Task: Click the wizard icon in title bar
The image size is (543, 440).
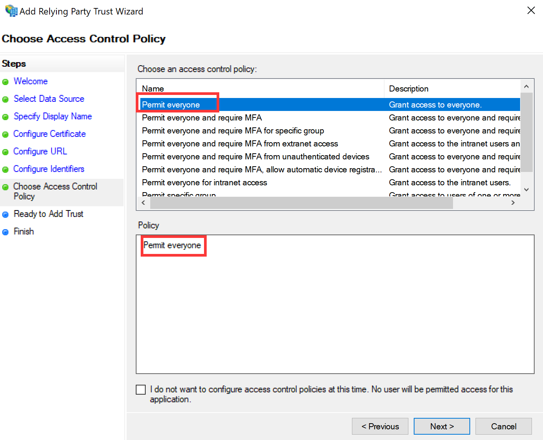Action: 11,11
